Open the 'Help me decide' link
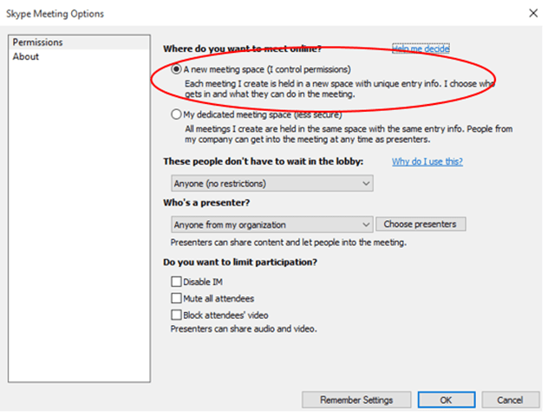Screen dimensions: 548x416 point(421,49)
